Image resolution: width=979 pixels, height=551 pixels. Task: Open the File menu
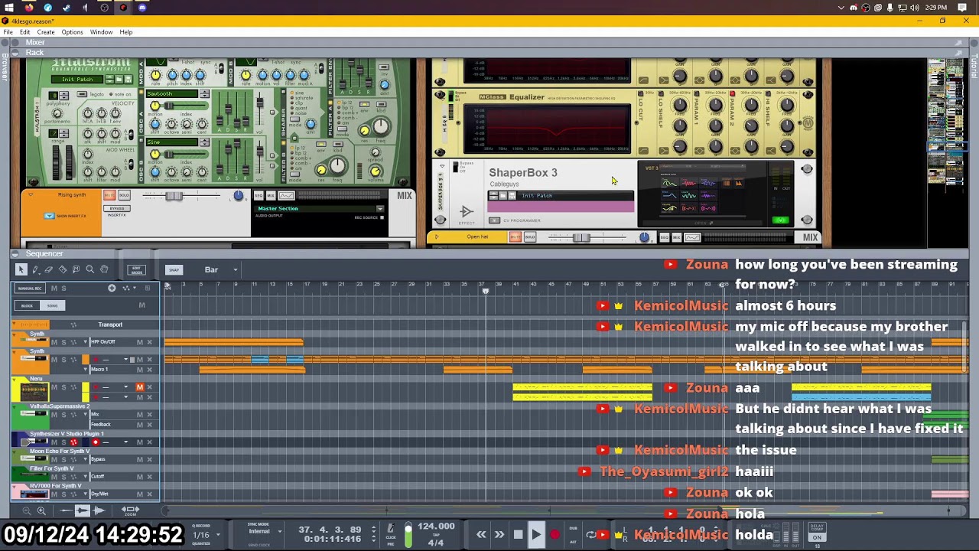point(8,32)
